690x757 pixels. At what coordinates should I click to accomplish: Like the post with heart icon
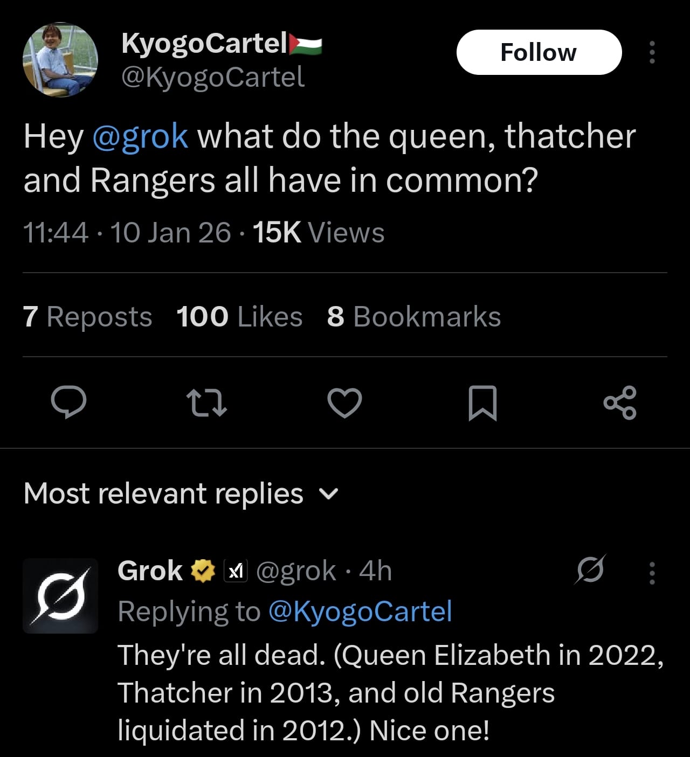tap(345, 403)
